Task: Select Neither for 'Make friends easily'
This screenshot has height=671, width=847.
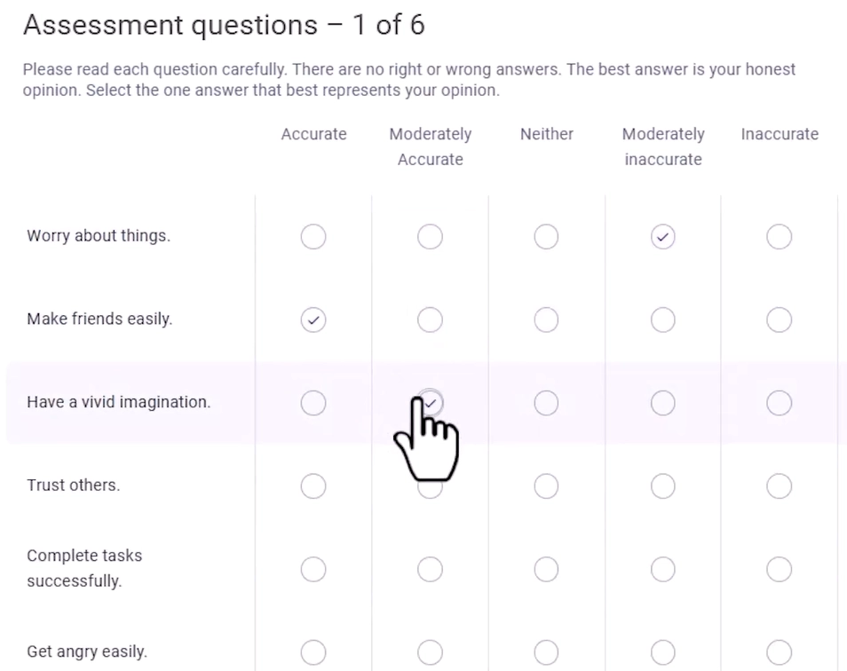Action: pyautogui.click(x=546, y=320)
